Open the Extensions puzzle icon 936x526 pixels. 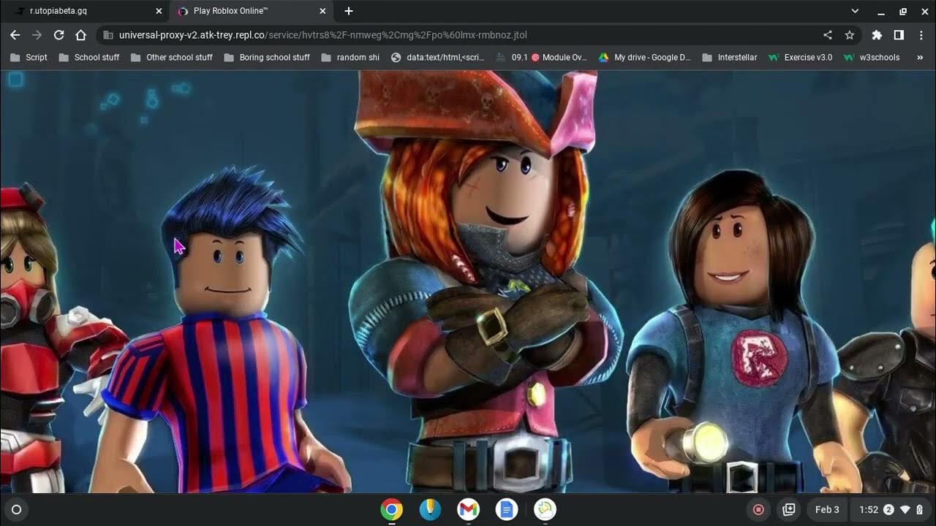tap(877, 35)
